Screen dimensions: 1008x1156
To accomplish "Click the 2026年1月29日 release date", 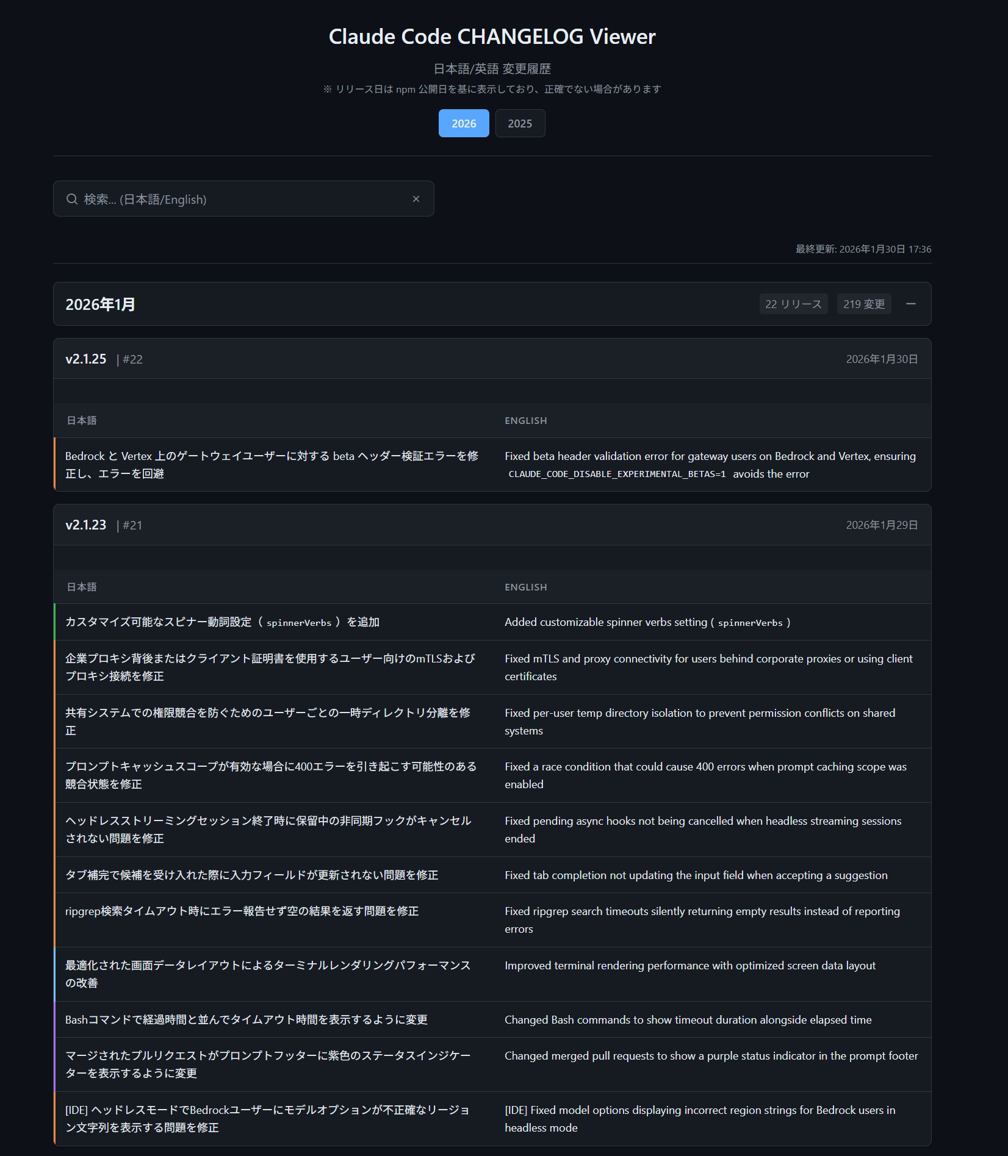I will coord(881,525).
